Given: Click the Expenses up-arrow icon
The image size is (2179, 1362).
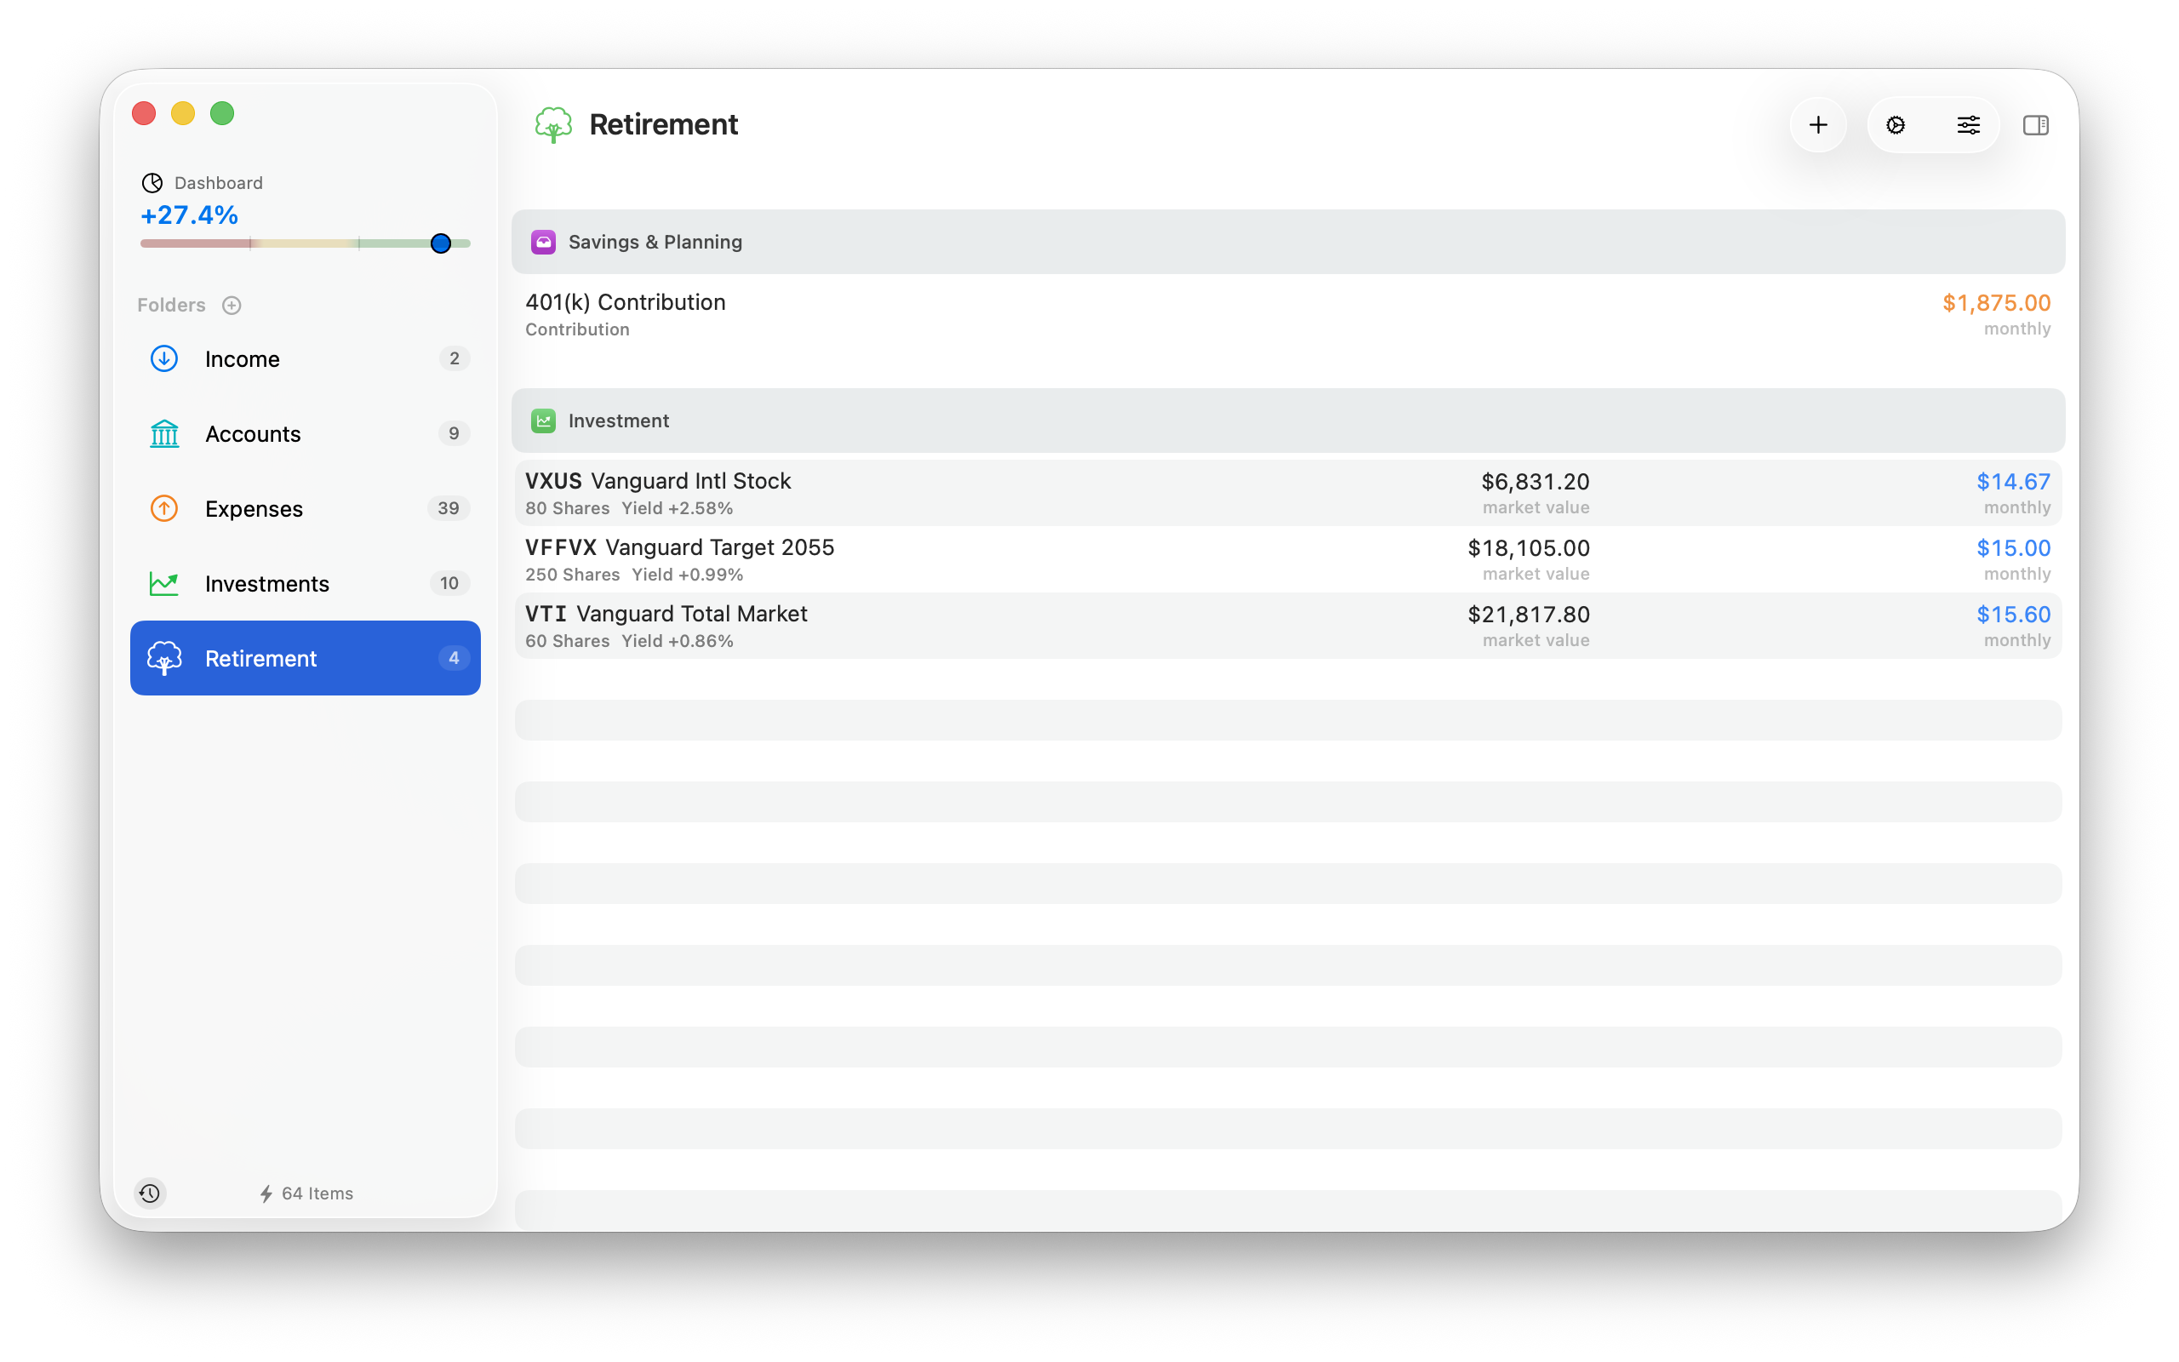Looking at the screenshot, I should point(164,508).
